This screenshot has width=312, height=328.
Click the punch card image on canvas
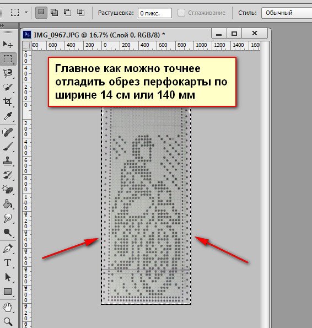click(146, 206)
